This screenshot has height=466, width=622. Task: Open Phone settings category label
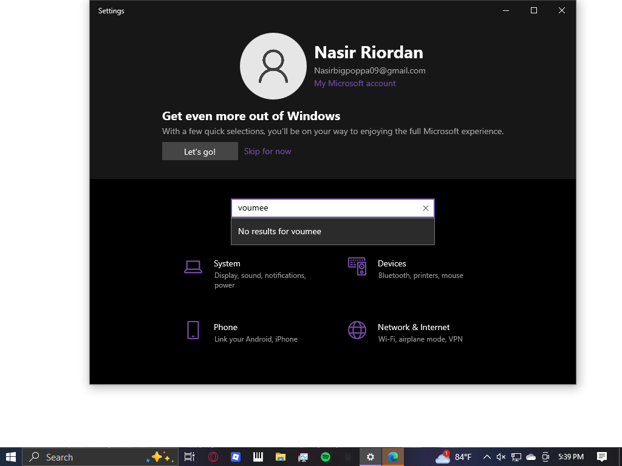pyautogui.click(x=225, y=327)
